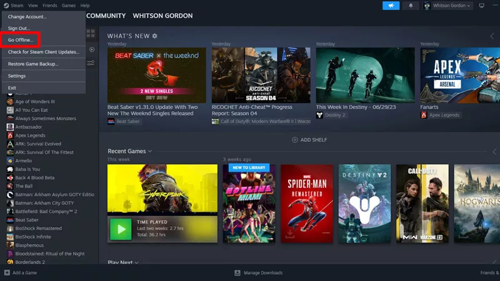Switch library to grid view icon
The height and width of the screenshot is (281, 500).
91,33
